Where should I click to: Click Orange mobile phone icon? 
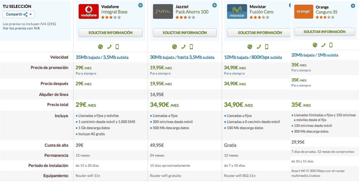tap(331, 45)
